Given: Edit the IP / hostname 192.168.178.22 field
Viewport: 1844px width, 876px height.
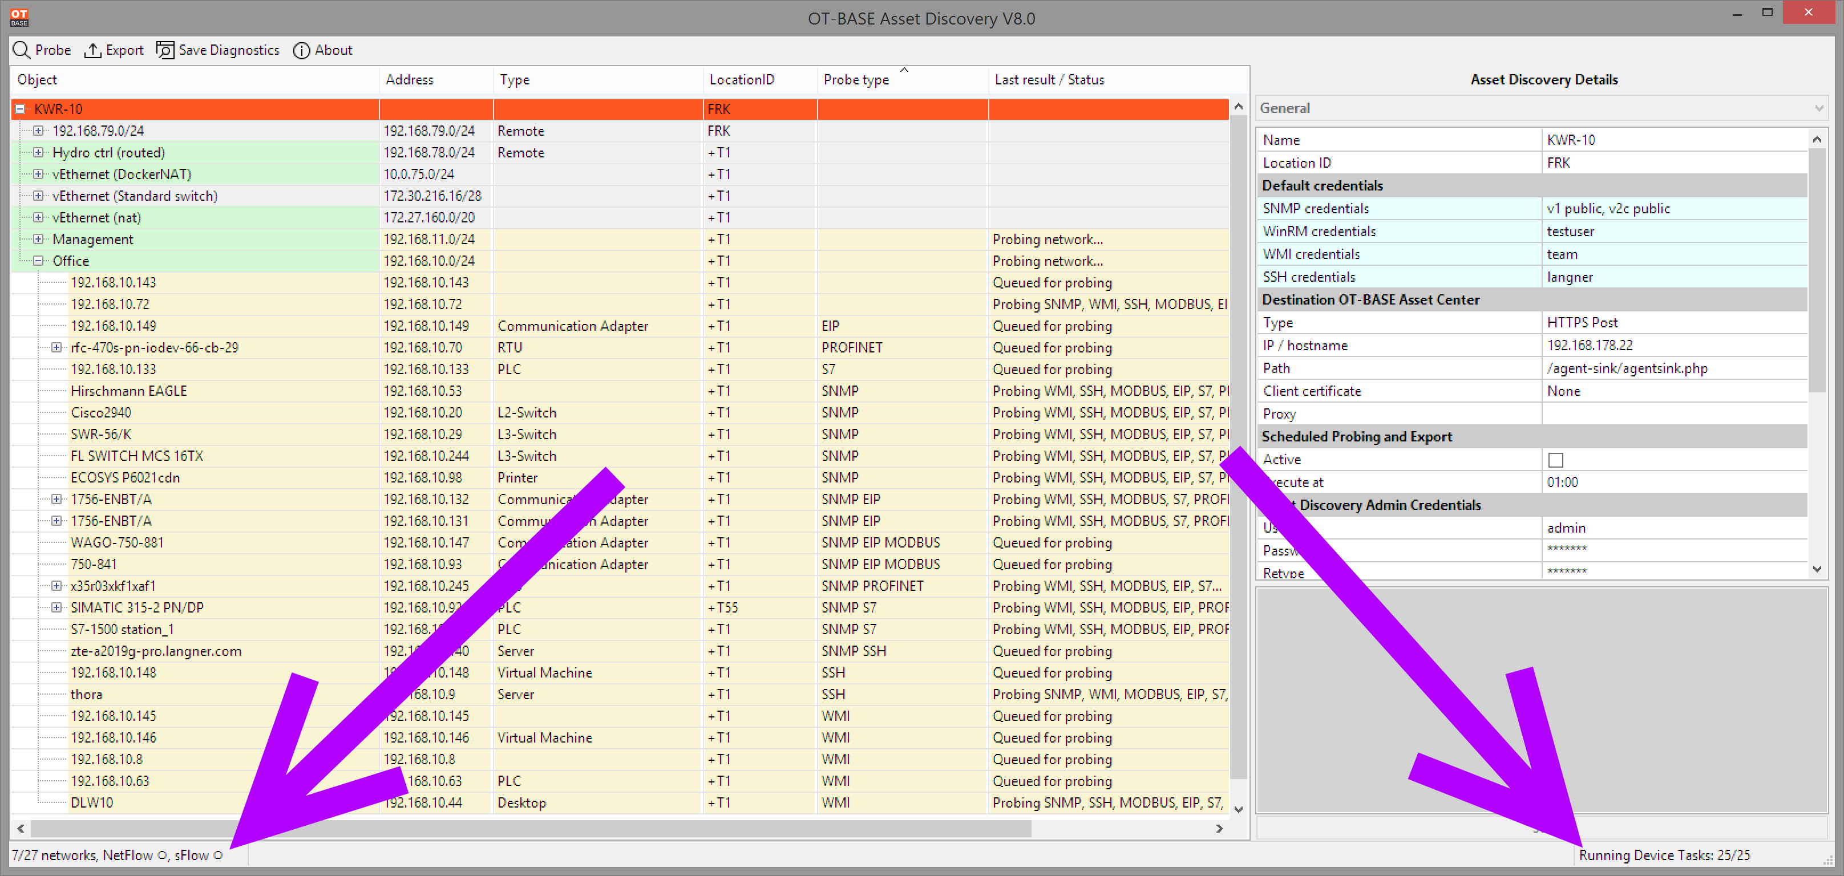Looking at the screenshot, I should [1675, 345].
